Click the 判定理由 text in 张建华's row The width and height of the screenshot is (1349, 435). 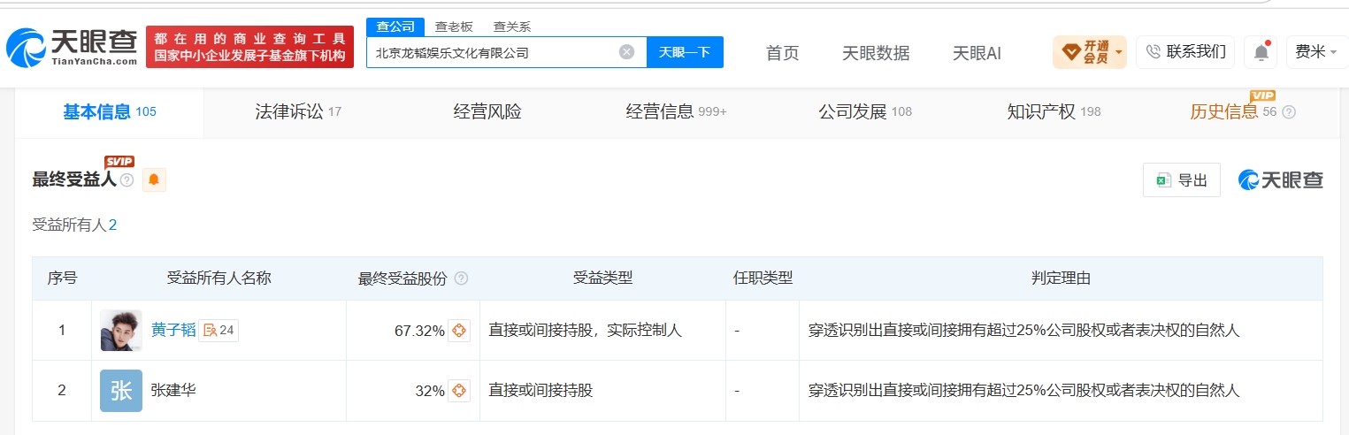[1024, 390]
